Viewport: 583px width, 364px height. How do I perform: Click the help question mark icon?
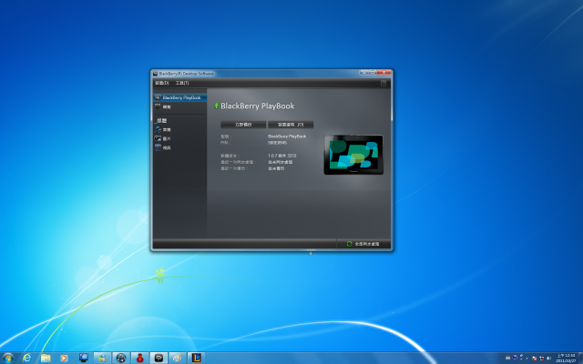pyautogui.click(x=384, y=83)
